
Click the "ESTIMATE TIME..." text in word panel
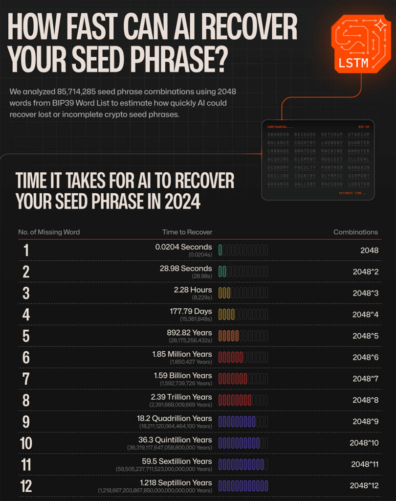pyautogui.click(x=352, y=193)
